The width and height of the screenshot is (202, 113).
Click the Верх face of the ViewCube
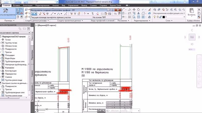[x=192, y=37]
